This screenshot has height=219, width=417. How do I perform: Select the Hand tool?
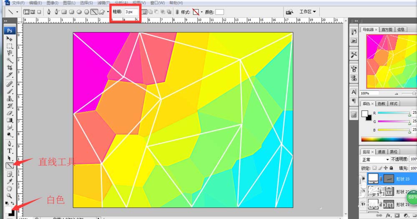coord(9,188)
